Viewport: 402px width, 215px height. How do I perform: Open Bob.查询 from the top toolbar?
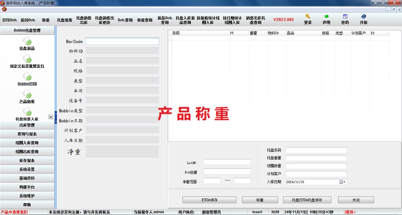click(x=125, y=20)
